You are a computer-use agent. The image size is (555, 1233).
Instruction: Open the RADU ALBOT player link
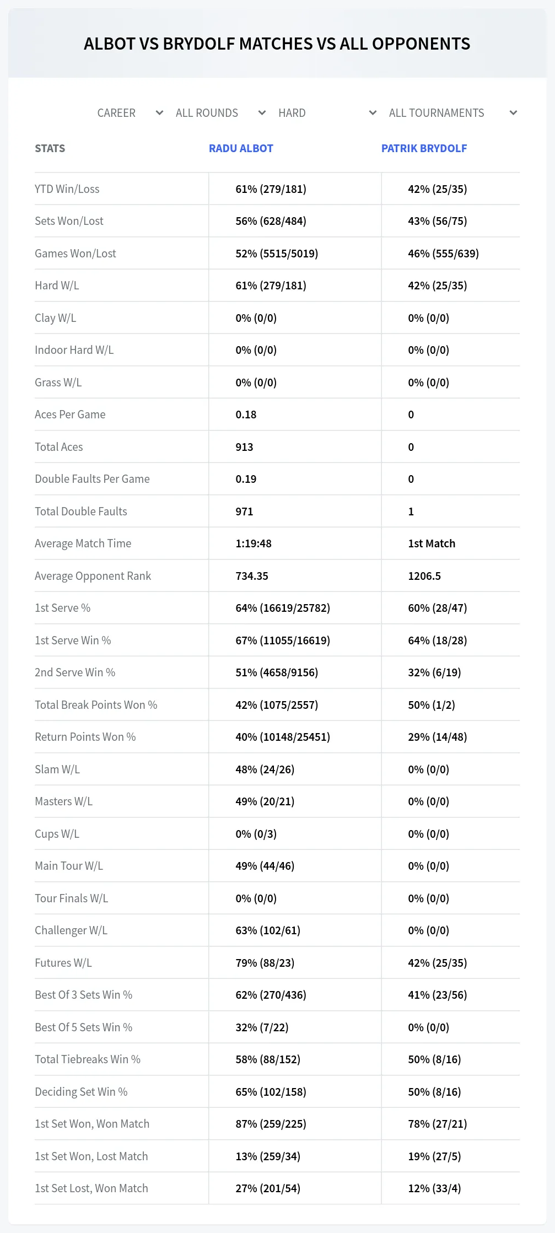tap(241, 148)
